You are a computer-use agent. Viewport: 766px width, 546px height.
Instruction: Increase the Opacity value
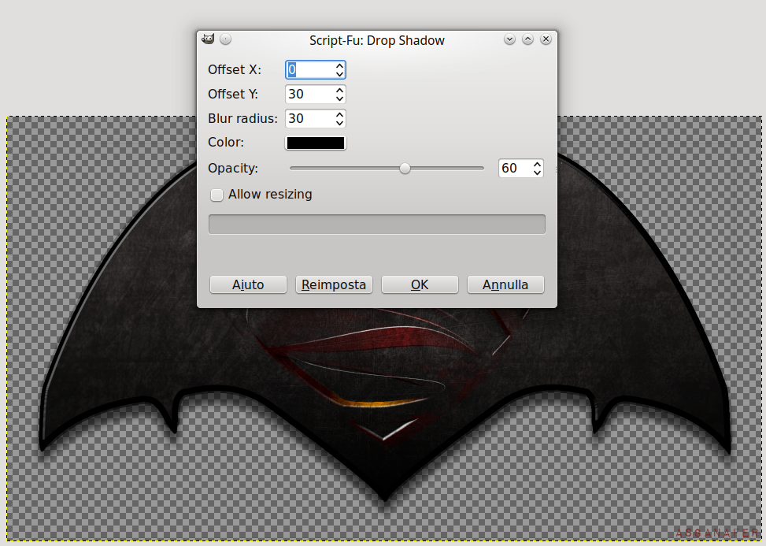[x=538, y=164]
